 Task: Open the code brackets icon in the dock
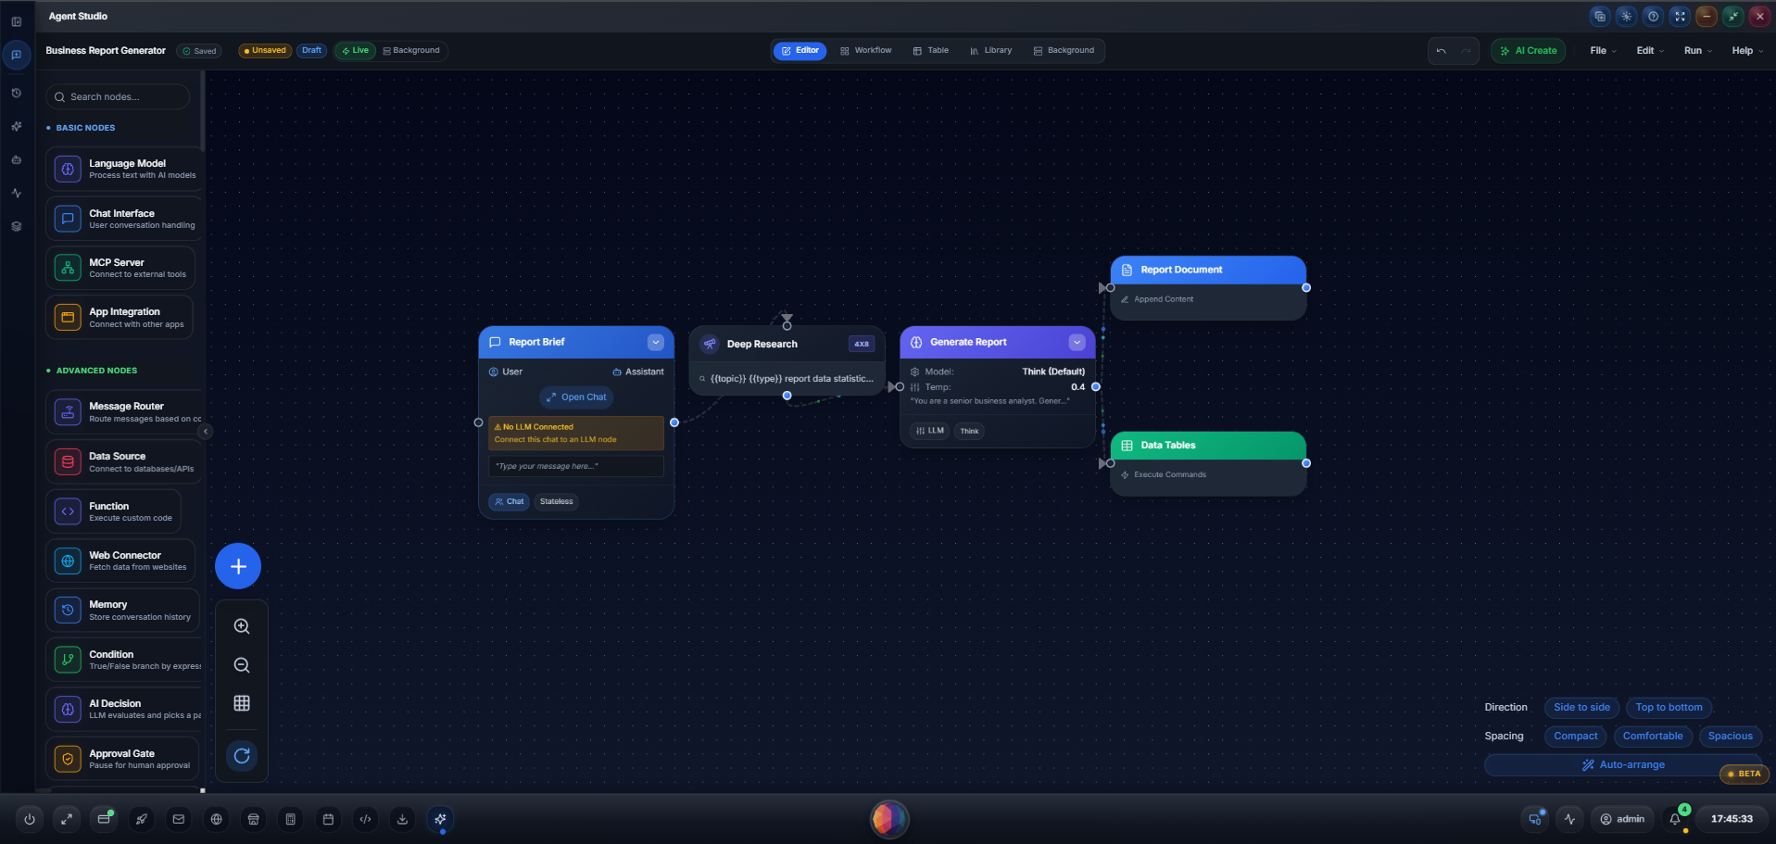coord(365,819)
